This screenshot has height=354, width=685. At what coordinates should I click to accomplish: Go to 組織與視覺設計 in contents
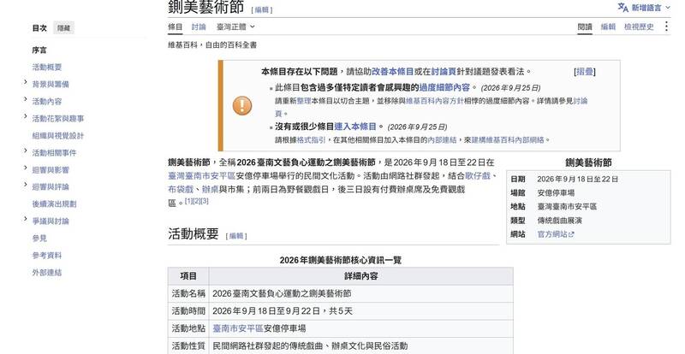point(57,136)
